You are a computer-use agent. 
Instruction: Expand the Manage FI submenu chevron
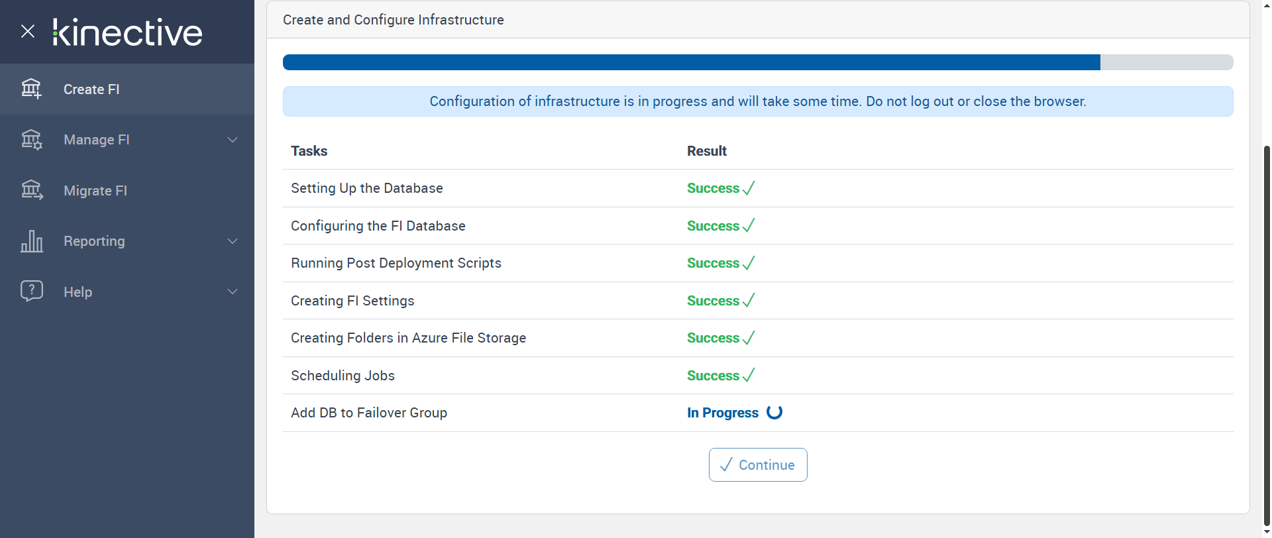point(233,140)
